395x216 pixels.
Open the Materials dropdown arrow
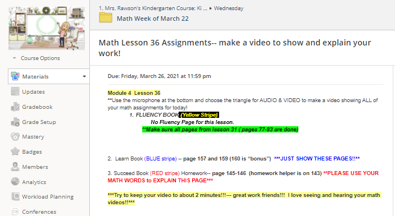tap(84, 76)
